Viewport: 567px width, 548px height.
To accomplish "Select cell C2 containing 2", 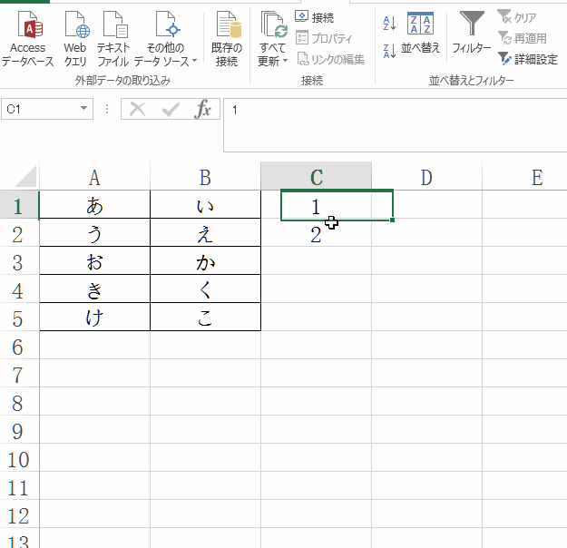I will click(x=316, y=234).
